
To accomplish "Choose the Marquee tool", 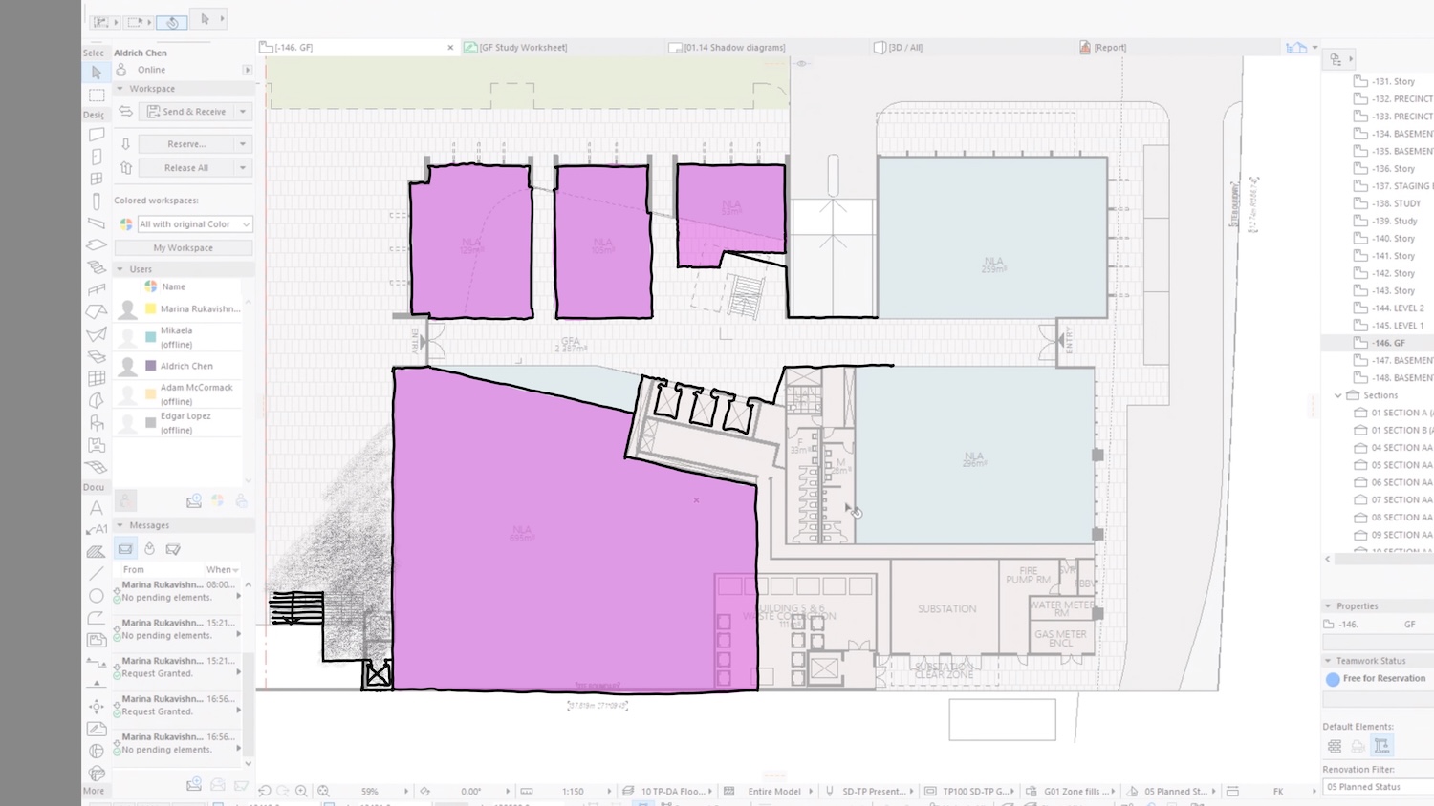I will [x=97, y=95].
